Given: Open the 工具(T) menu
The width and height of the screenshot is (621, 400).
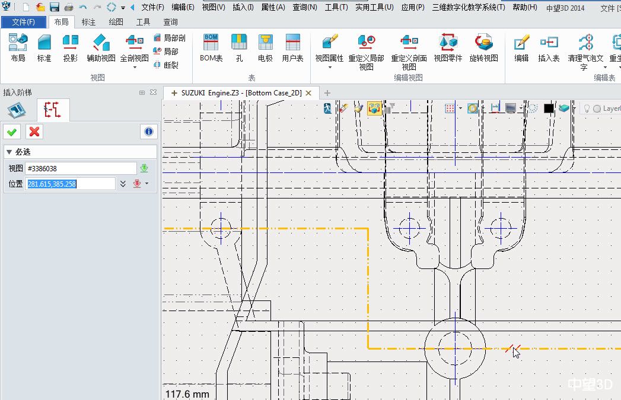Looking at the screenshot, I should tap(336, 8).
